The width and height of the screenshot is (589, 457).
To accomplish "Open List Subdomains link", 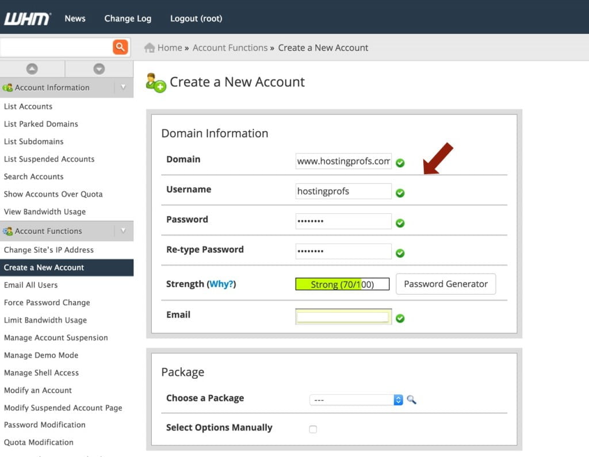I will pyautogui.click(x=34, y=141).
